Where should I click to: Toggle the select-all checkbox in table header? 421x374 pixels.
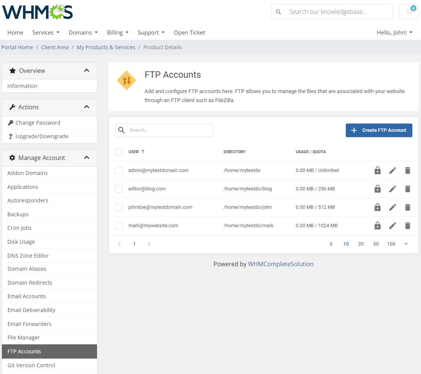click(119, 152)
